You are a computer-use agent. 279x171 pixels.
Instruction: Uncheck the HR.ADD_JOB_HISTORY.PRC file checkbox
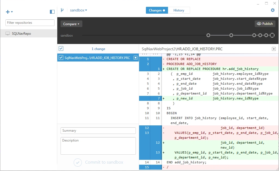tap(61, 58)
